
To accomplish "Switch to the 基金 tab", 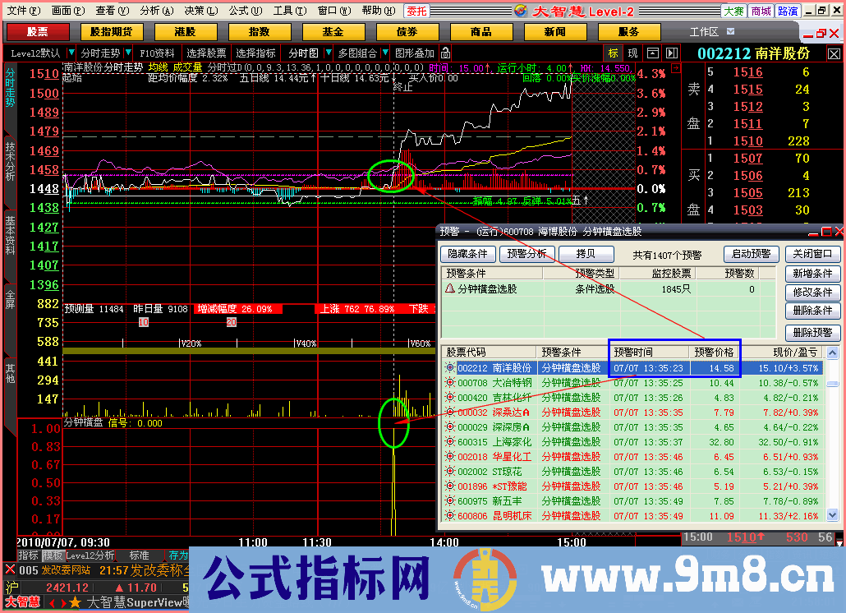I will [333, 32].
